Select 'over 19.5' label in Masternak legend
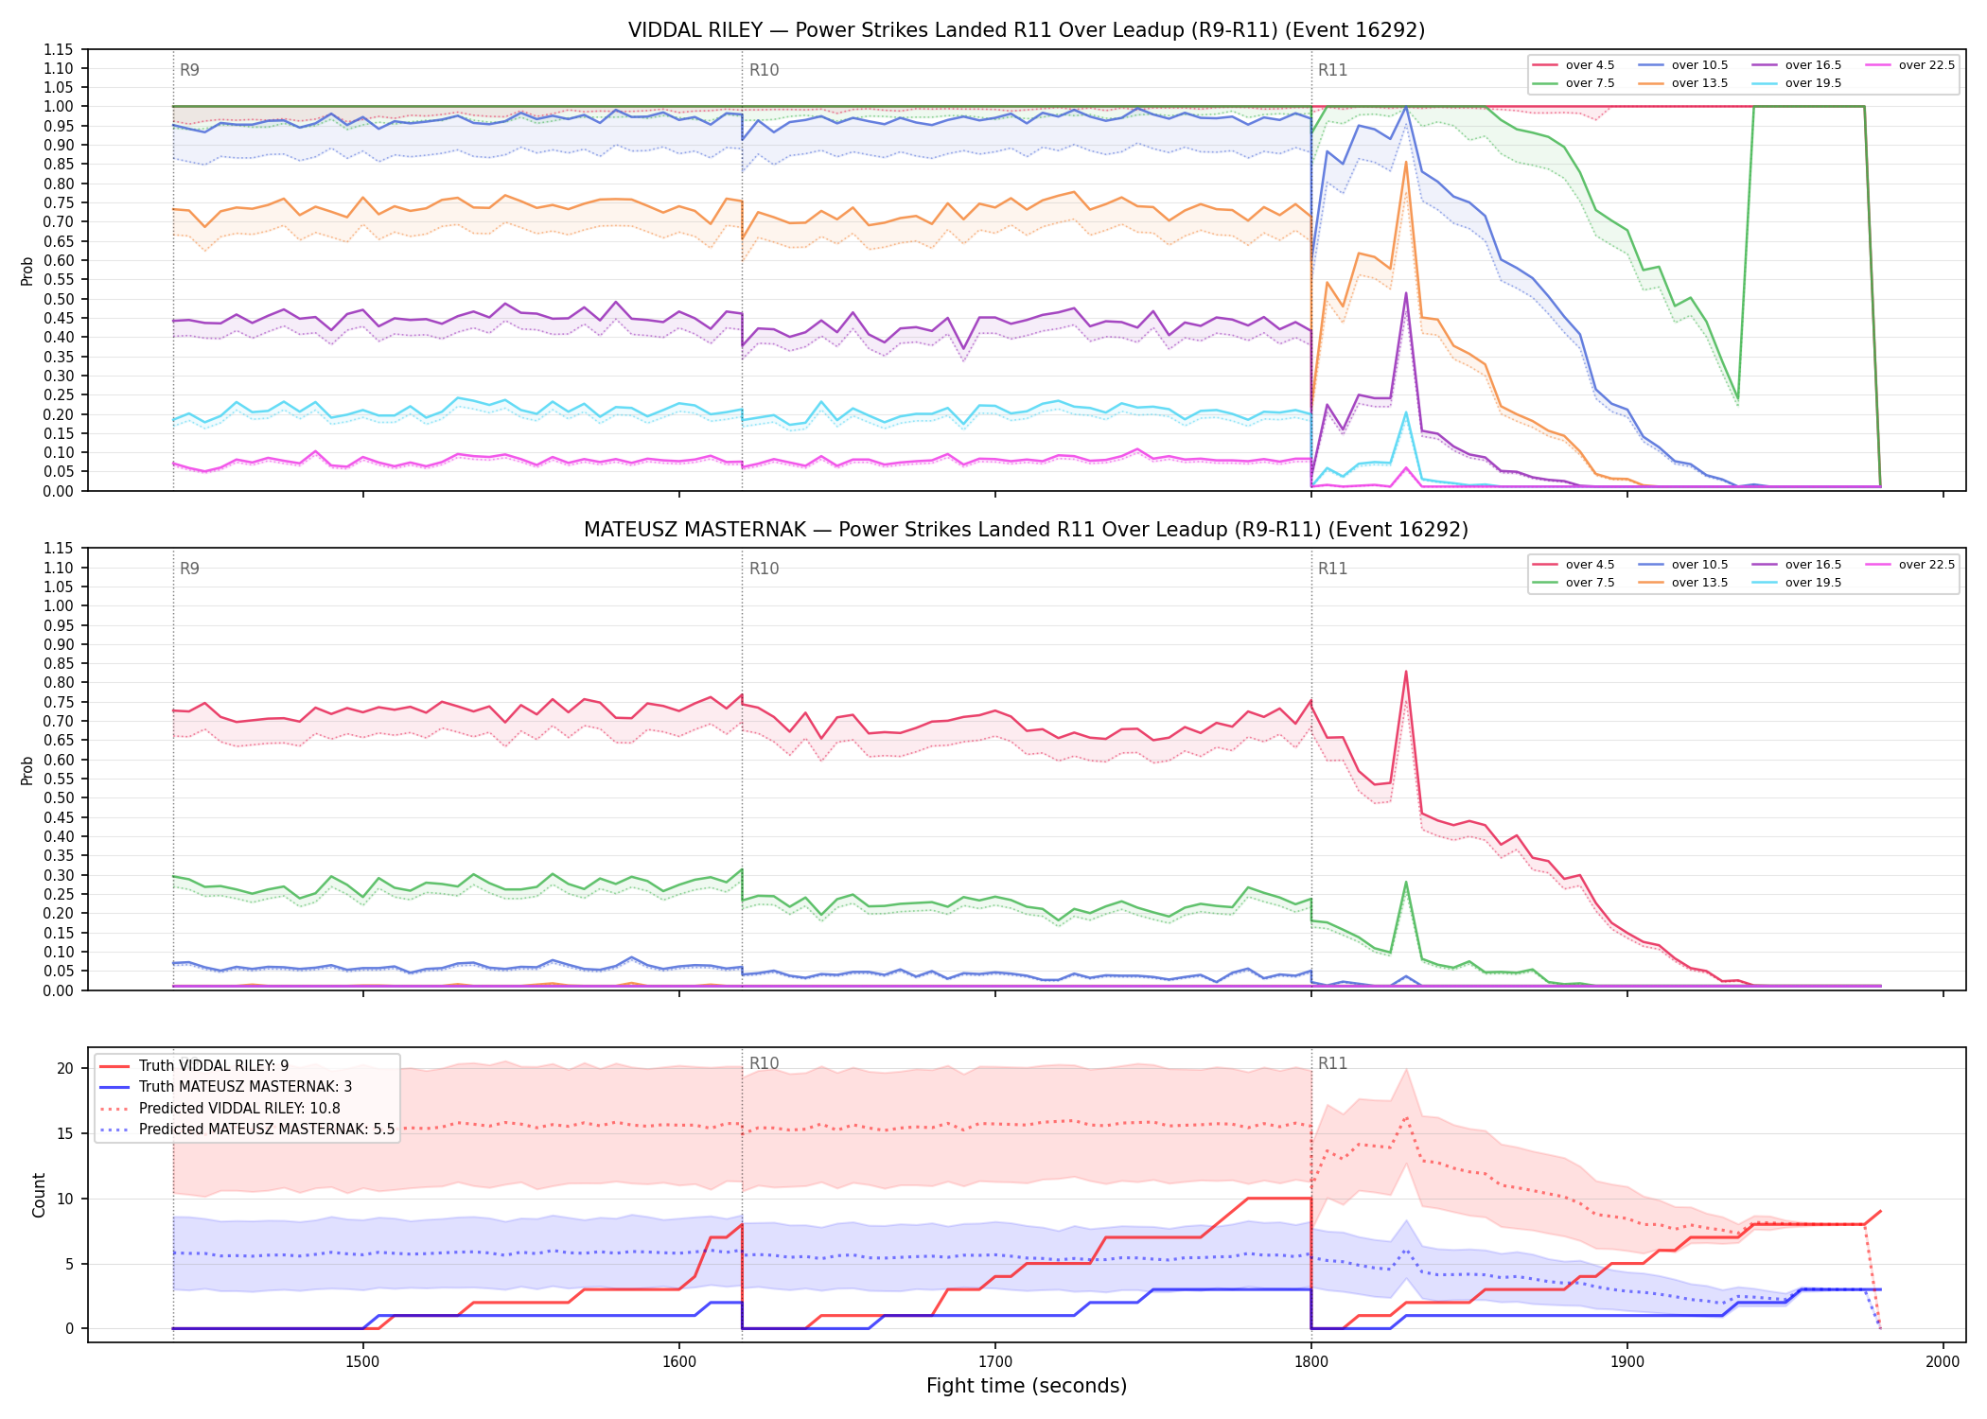1987x1419 pixels. pyautogui.click(x=1814, y=583)
